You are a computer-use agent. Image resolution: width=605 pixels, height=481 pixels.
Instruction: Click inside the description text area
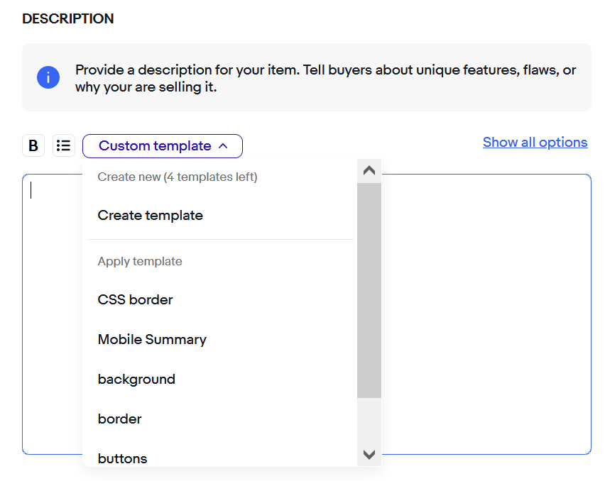pyautogui.click(x=486, y=314)
